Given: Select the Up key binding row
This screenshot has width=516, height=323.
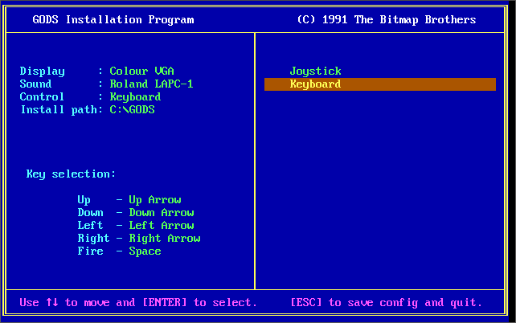Looking at the screenshot, I should coord(129,200).
